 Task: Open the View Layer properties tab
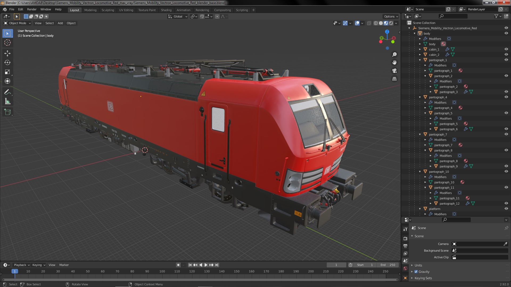click(x=405, y=254)
